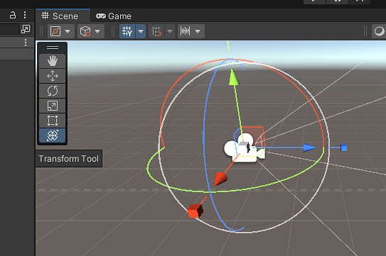
Task: Open the lower three-dot menu in left panel
Action: 26,43
